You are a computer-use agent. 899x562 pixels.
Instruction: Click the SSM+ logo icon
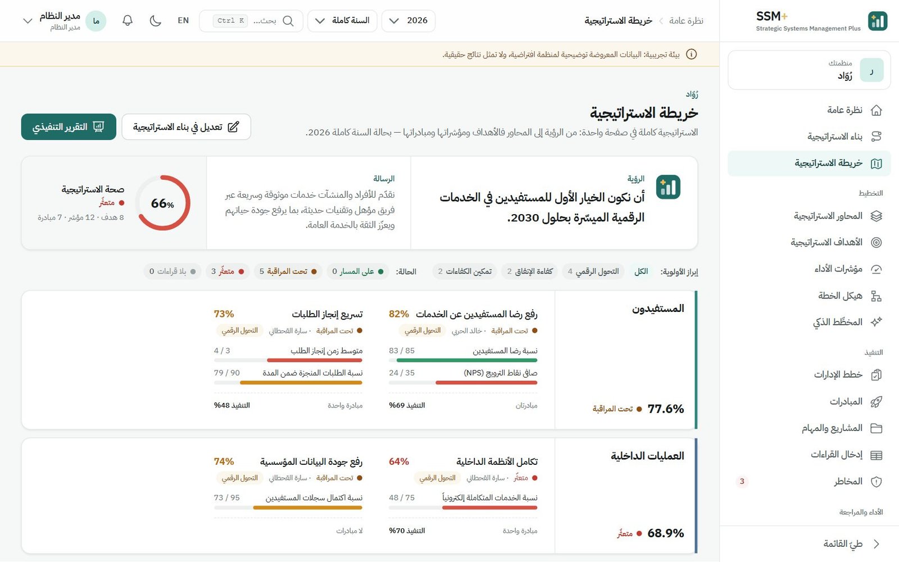point(878,21)
